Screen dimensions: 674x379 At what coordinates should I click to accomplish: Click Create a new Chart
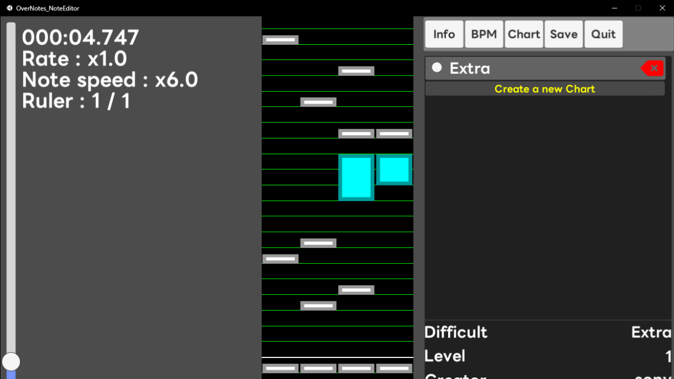pos(545,89)
